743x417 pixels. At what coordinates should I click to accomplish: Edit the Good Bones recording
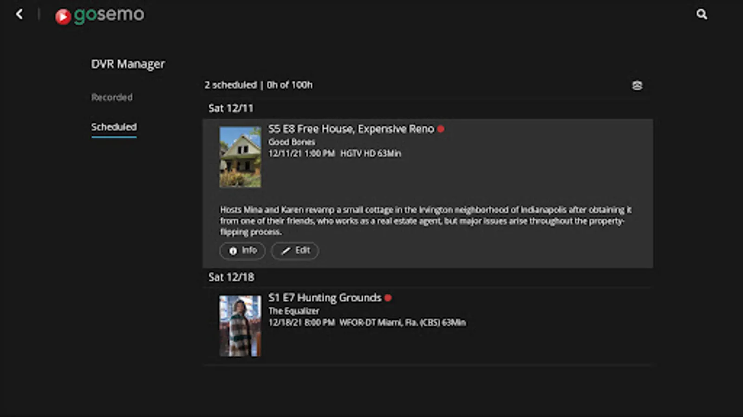click(x=295, y=251)
